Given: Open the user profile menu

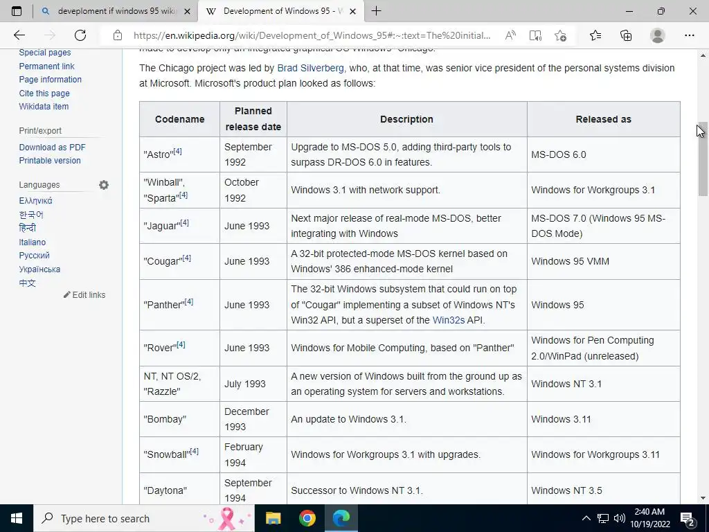Looking at the screenshot, I should [658, 35].
